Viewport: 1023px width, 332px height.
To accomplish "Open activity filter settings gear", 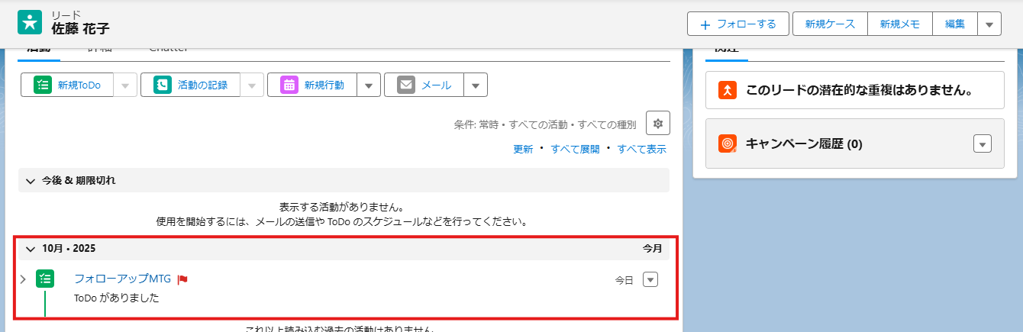I will tap(658, 123).
